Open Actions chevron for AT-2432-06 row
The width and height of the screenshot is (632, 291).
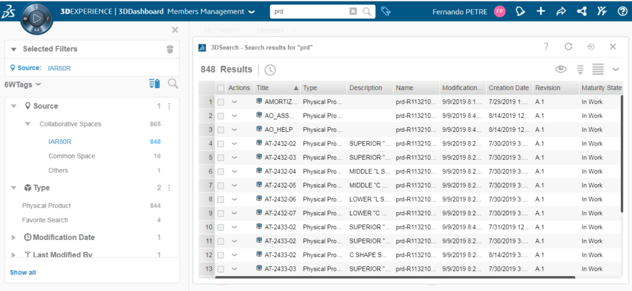[234, 199]
